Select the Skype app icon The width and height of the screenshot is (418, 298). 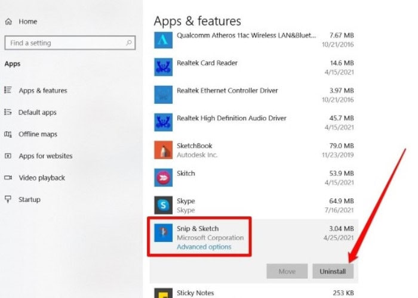click(x=163, y=205)
